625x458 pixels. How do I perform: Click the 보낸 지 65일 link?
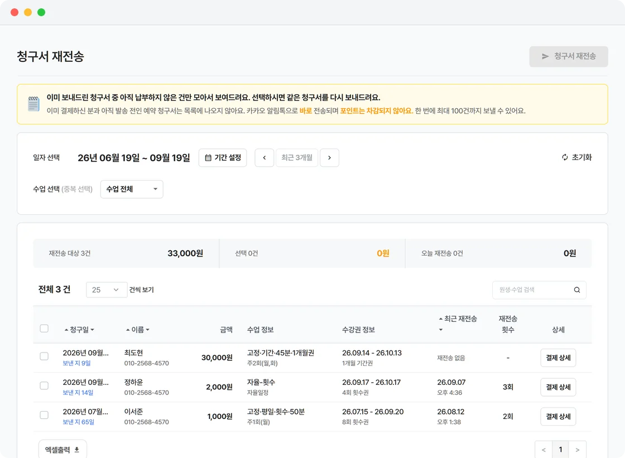tap(78, 422)
